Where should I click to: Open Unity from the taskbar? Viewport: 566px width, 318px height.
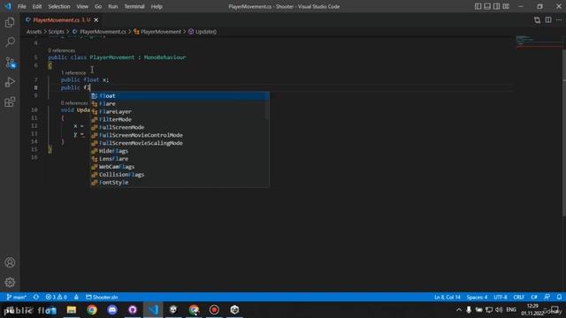pos(234,310)
